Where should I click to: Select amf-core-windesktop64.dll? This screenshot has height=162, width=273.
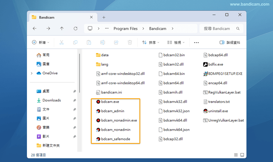pyautogui.click(x=120, y=83)
